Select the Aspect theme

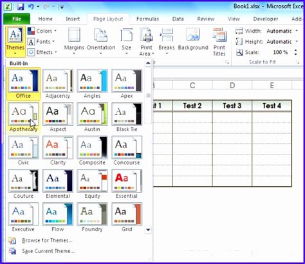[58, 117]
